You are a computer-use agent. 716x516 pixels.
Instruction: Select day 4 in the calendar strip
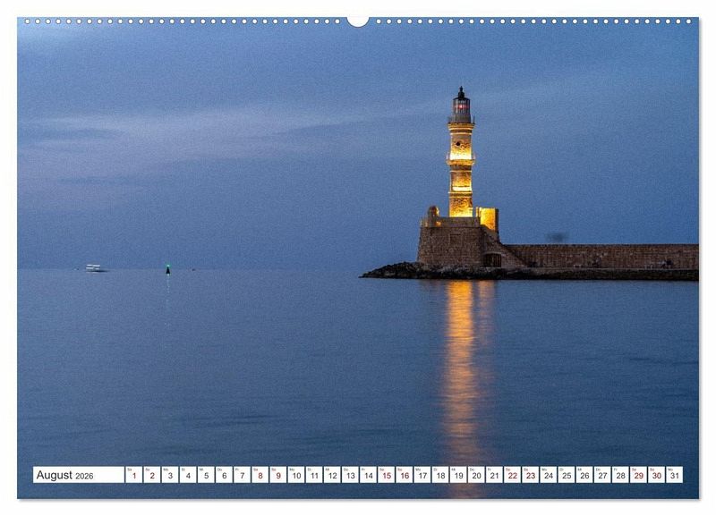pos(188,475)
